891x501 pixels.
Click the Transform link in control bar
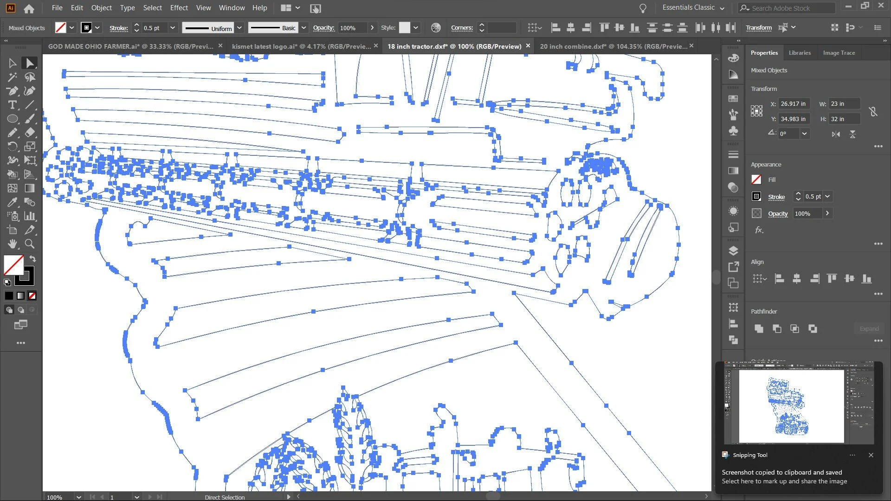pyautogui.click(x=759, y=28)
